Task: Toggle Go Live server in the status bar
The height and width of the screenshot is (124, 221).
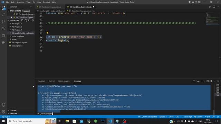Action: click(x=198, y=117)
